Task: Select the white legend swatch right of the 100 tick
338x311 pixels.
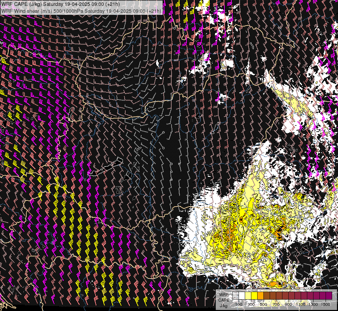Action: pyautogui.click(x=242, y=296)
